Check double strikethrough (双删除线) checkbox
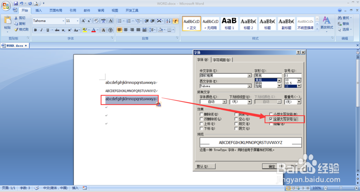360x192 pixels. pyautogui.click(x=201, y=119)
